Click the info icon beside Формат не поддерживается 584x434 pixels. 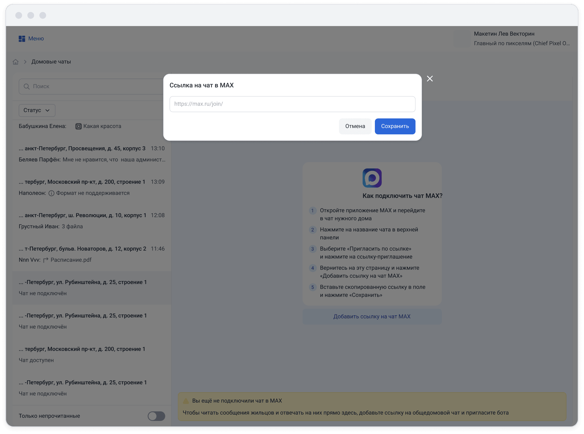point(51,193)
